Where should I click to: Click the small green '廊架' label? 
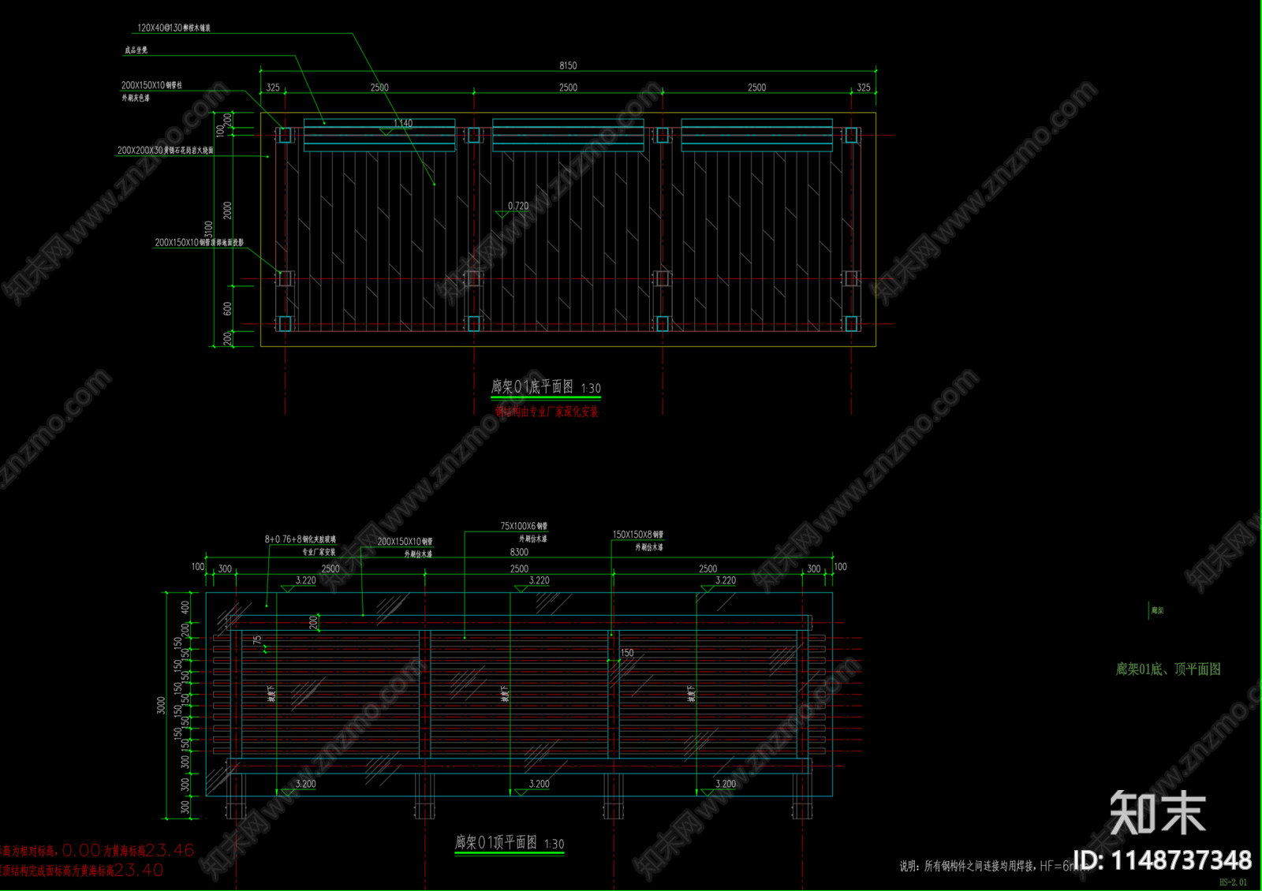pyautogui.click(x=1157, y=610)
